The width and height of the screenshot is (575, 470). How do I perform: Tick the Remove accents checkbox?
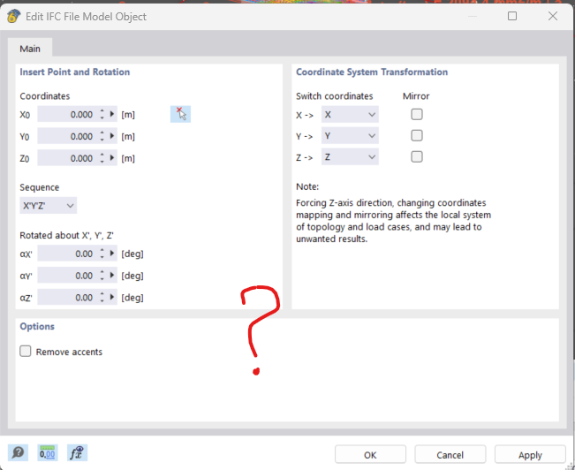(26, 352)
